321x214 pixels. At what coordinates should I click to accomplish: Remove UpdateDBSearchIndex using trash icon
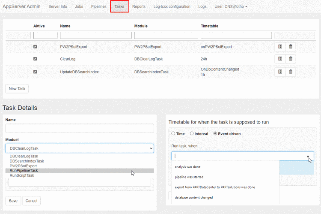(x=291, y=72)
